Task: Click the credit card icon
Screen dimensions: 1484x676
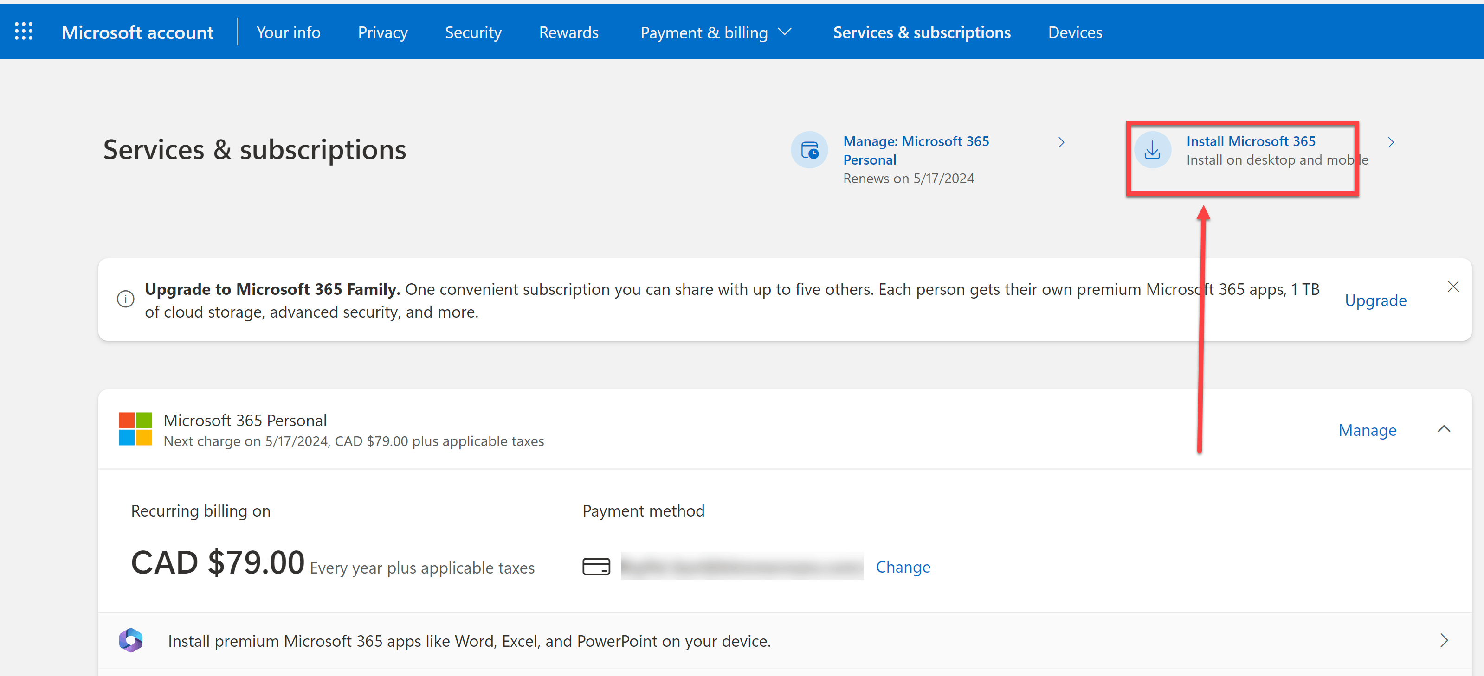Action: [596, 567]
